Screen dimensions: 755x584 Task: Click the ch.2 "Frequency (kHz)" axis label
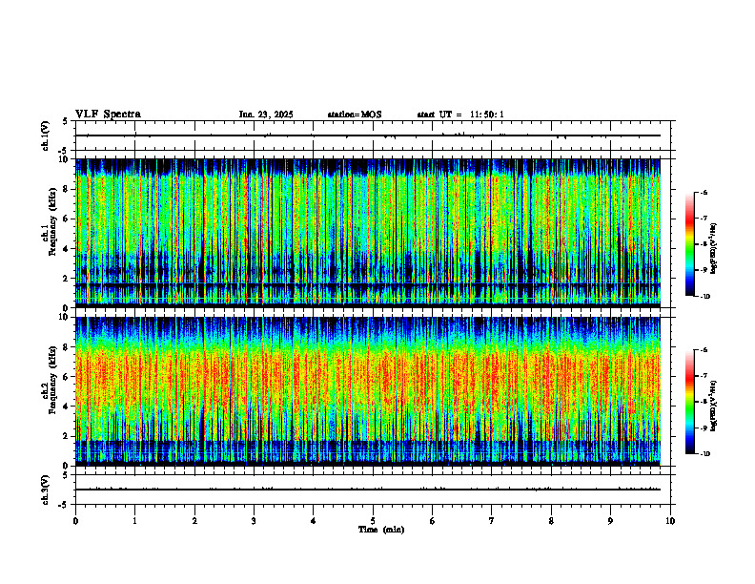coord(52,379)
